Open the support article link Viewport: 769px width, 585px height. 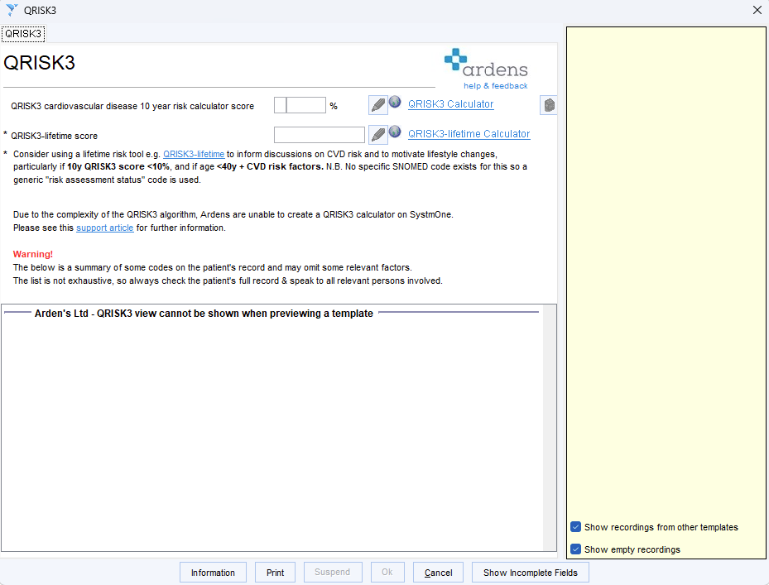[105, 228]
